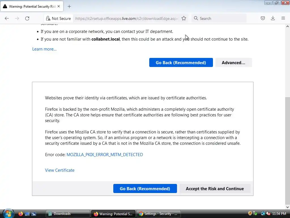
Task: Click Switch between windows quick launch icon
Action: [34, 214]
